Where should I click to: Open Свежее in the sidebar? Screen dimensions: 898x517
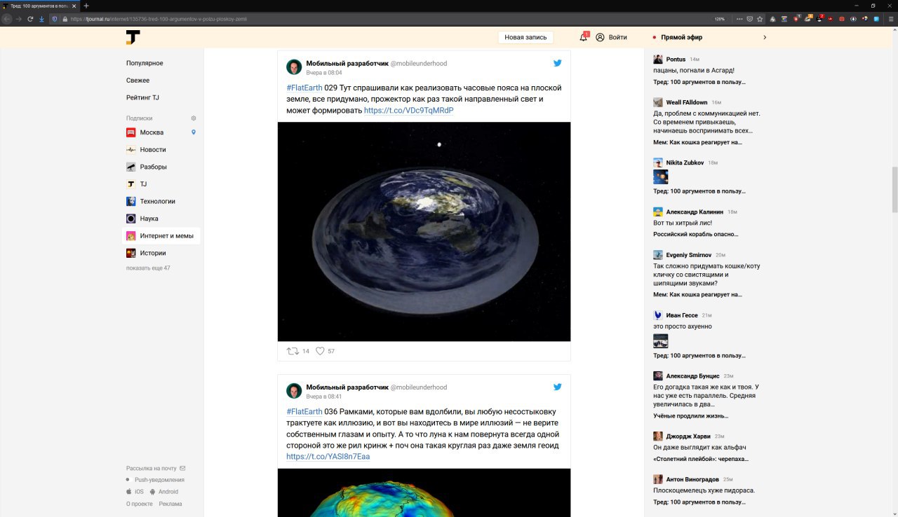click(138, 81)
